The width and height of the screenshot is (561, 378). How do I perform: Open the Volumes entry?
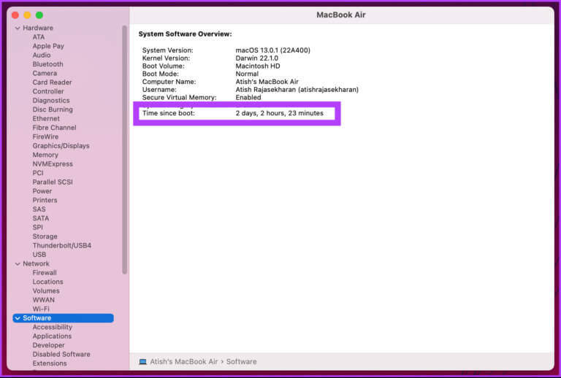[x=46, y=291]
